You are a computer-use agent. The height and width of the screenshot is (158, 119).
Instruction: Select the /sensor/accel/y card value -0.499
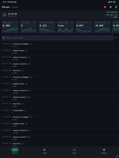click(x=99, y=26)
